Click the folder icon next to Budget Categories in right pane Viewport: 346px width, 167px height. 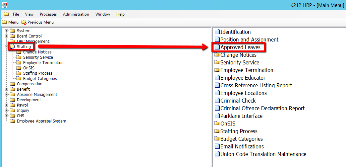[217, 139]
